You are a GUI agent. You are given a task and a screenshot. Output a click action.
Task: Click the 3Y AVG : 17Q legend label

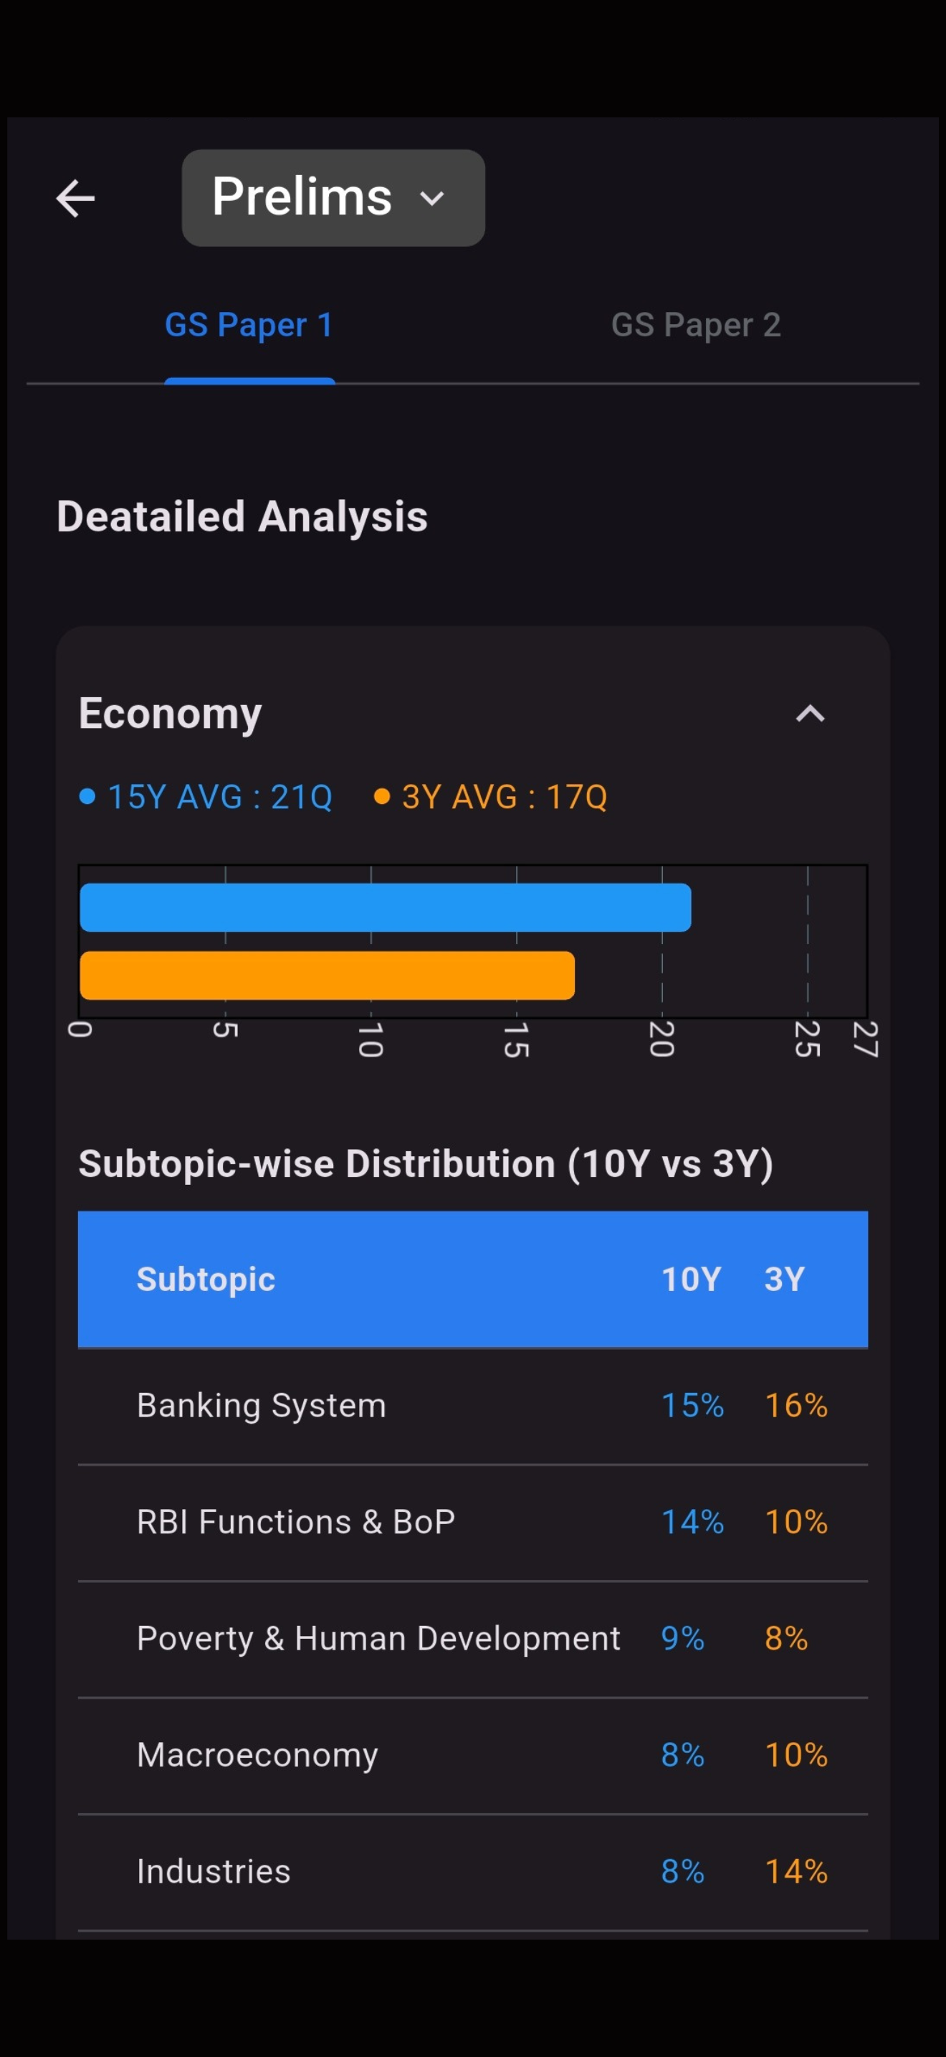[x=504, y=797]
